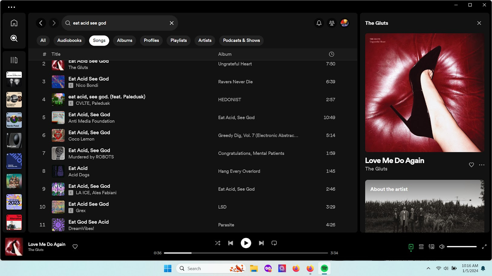The width and height of the screenshot is (492, 276).
Task: Open the Search page from sidebar
Action: pyautogui.click(x=14, y=38)
